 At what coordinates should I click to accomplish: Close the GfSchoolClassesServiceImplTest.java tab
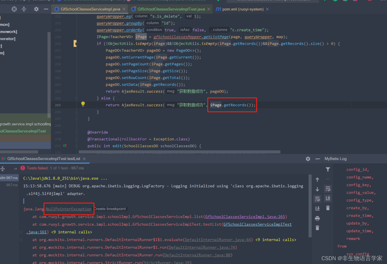[208, 9]
